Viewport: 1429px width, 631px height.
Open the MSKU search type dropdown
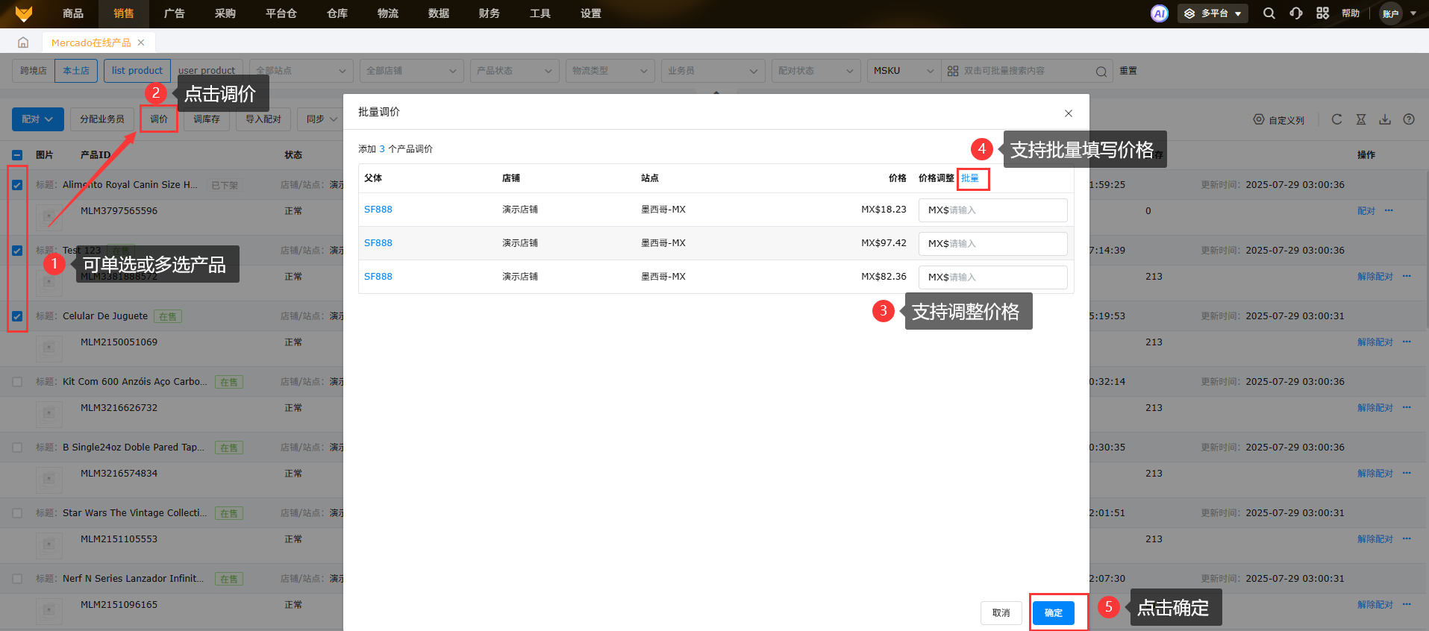904,71
